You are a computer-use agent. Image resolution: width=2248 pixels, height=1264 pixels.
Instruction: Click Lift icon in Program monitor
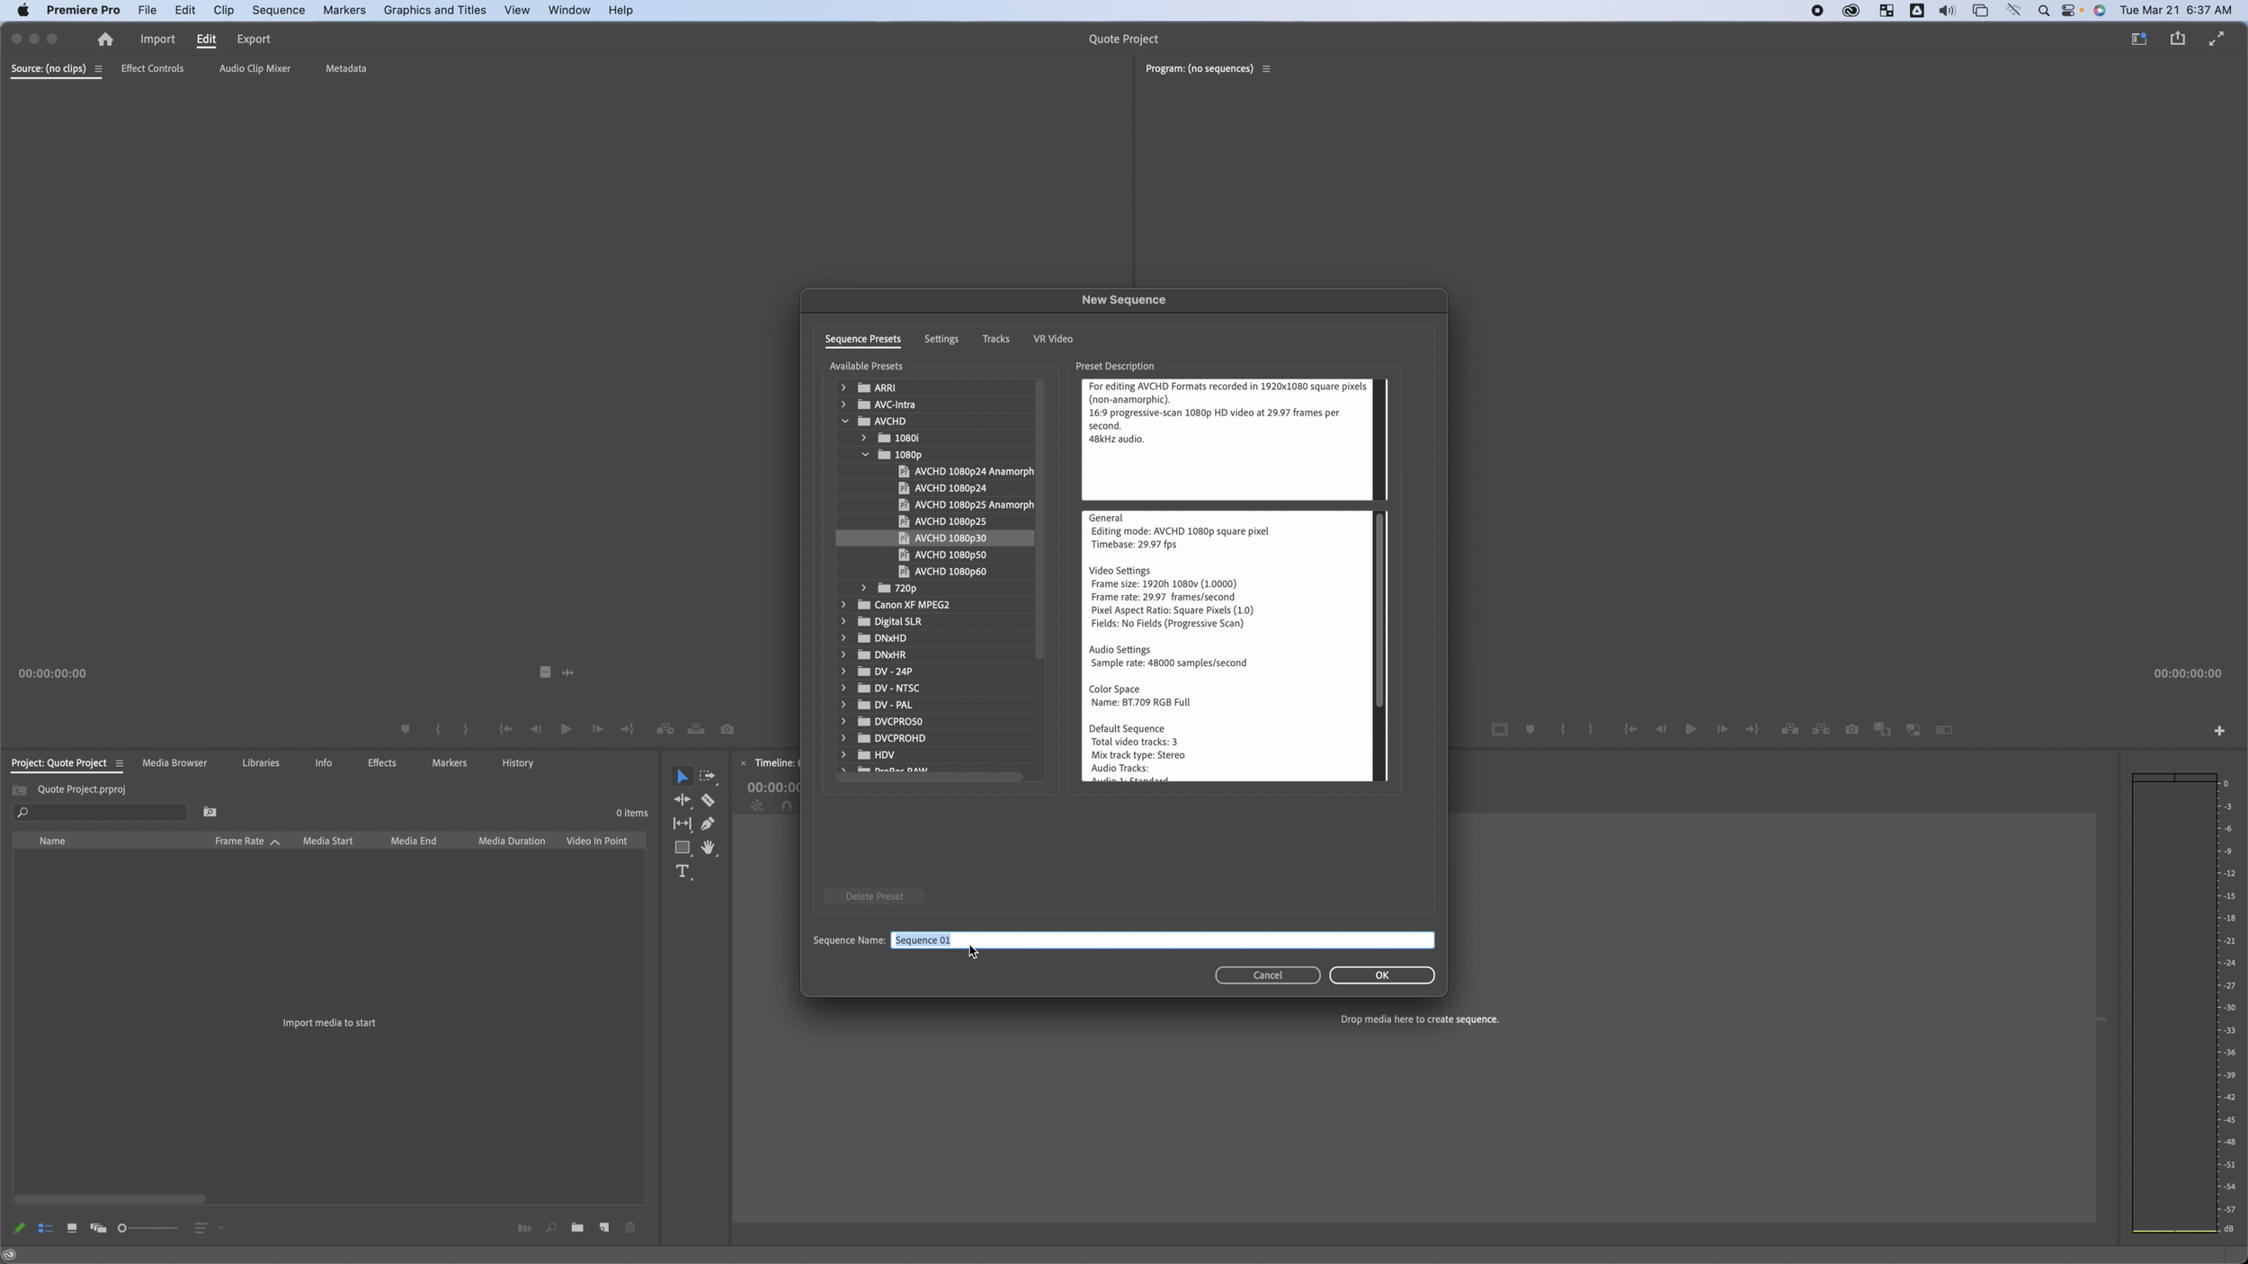(x=1789, y=729)
